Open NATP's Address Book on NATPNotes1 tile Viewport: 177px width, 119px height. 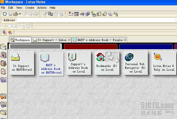51,64
